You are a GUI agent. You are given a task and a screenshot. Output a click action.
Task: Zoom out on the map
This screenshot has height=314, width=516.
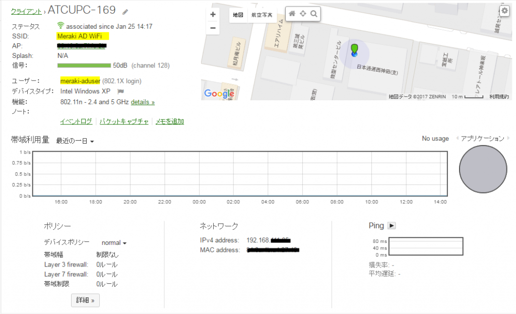213,28
